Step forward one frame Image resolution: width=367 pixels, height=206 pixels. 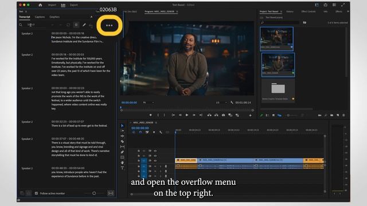click(194, 115)
